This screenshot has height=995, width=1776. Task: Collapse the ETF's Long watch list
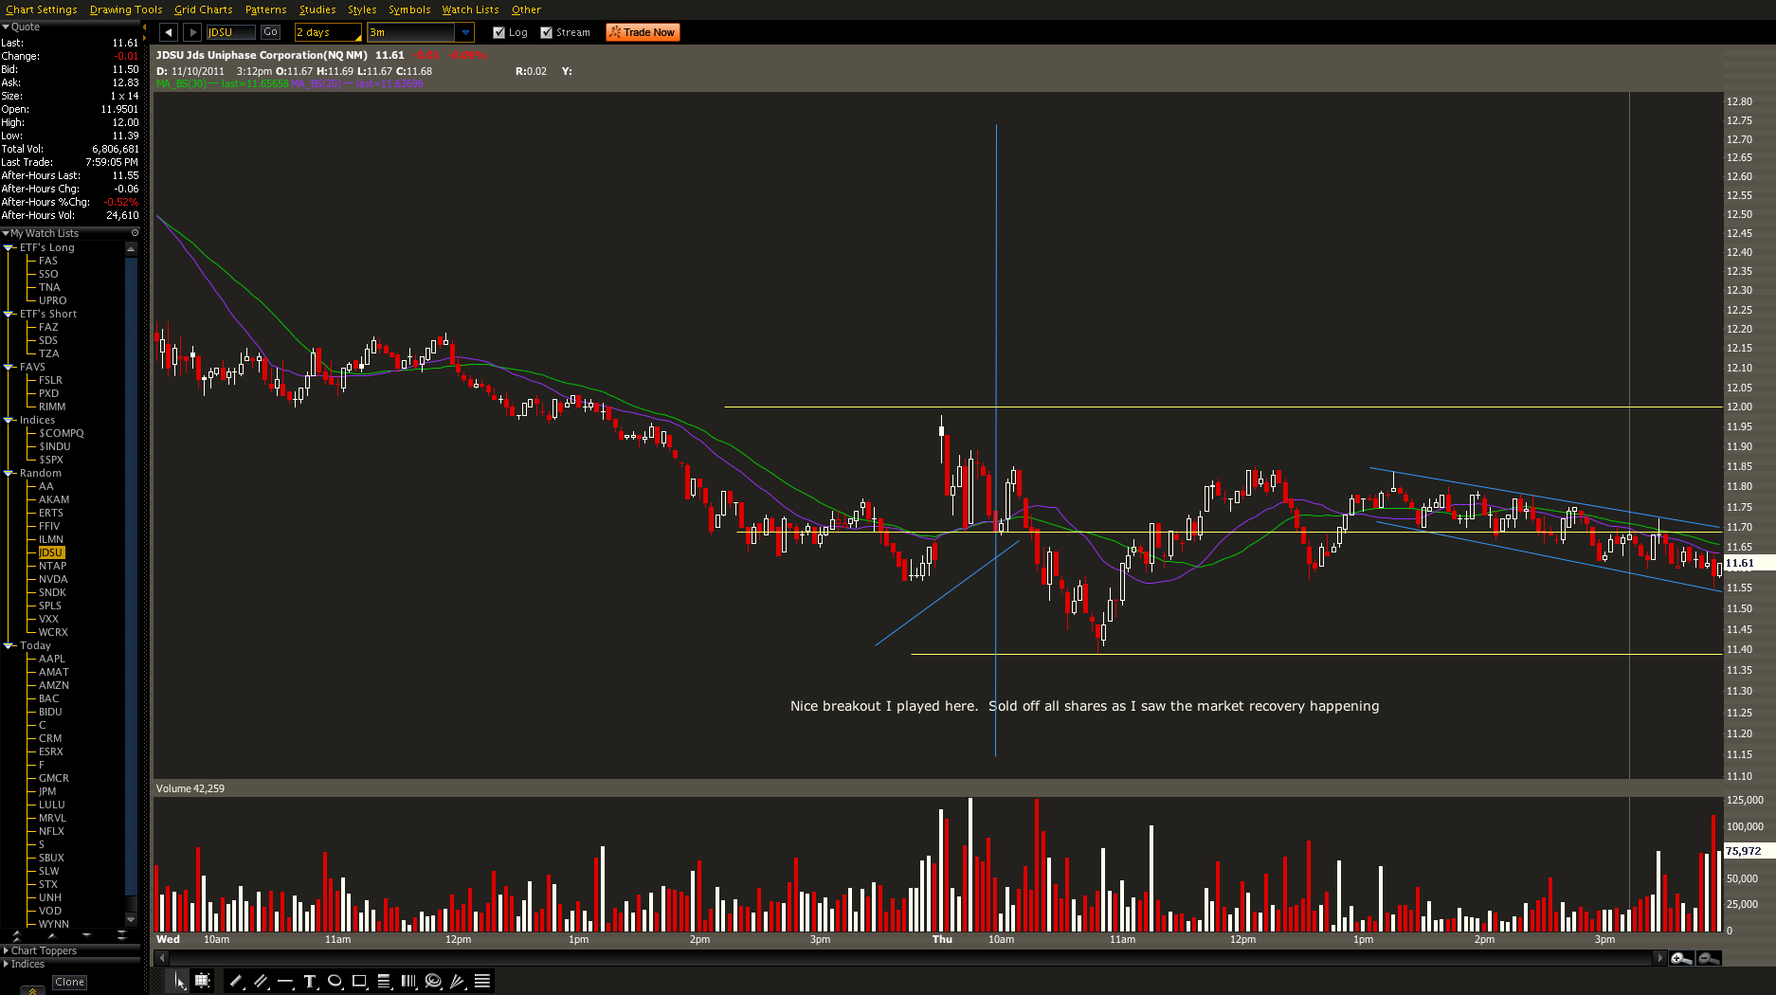click(x=9, y=247)
